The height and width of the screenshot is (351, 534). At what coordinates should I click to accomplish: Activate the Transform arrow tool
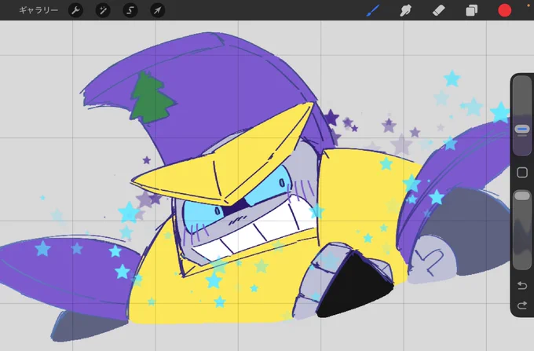(157, 10)
